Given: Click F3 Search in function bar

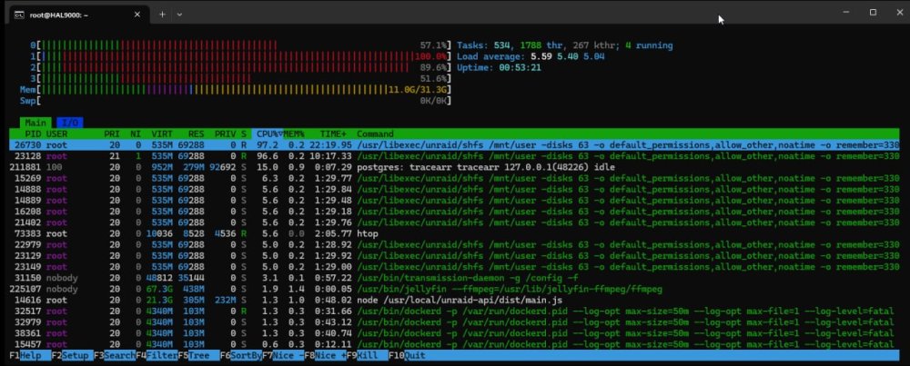Looking at the screenshot, I should [x=115, y=355].
